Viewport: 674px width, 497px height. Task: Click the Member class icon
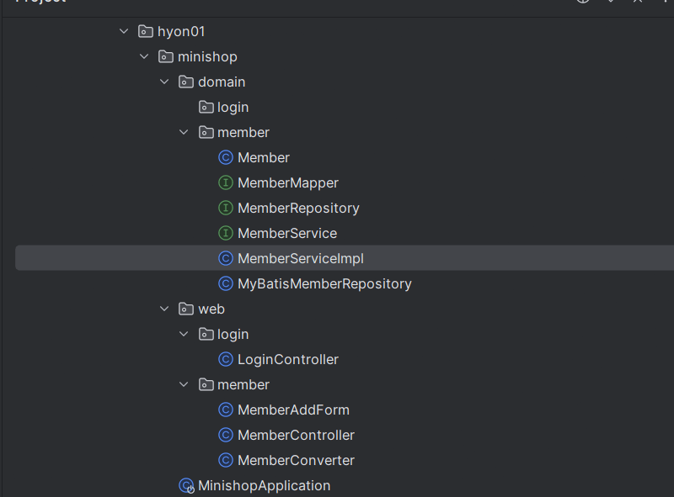tap(226, 157)
